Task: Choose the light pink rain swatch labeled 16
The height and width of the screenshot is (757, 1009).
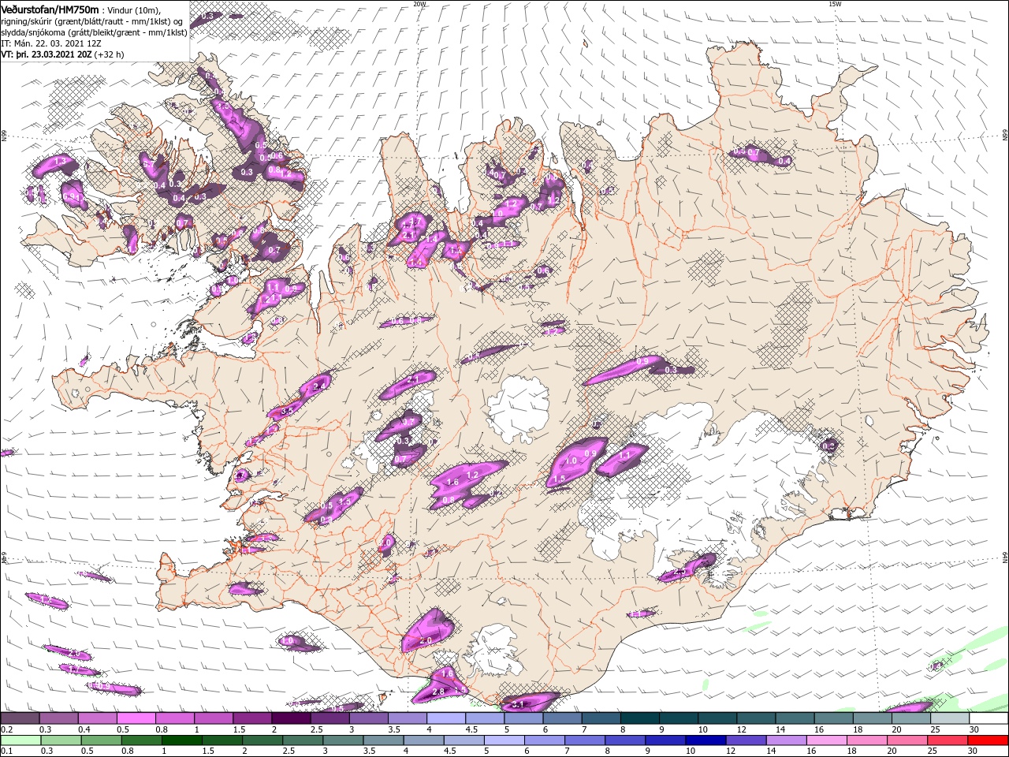Action: coord(826,740)
